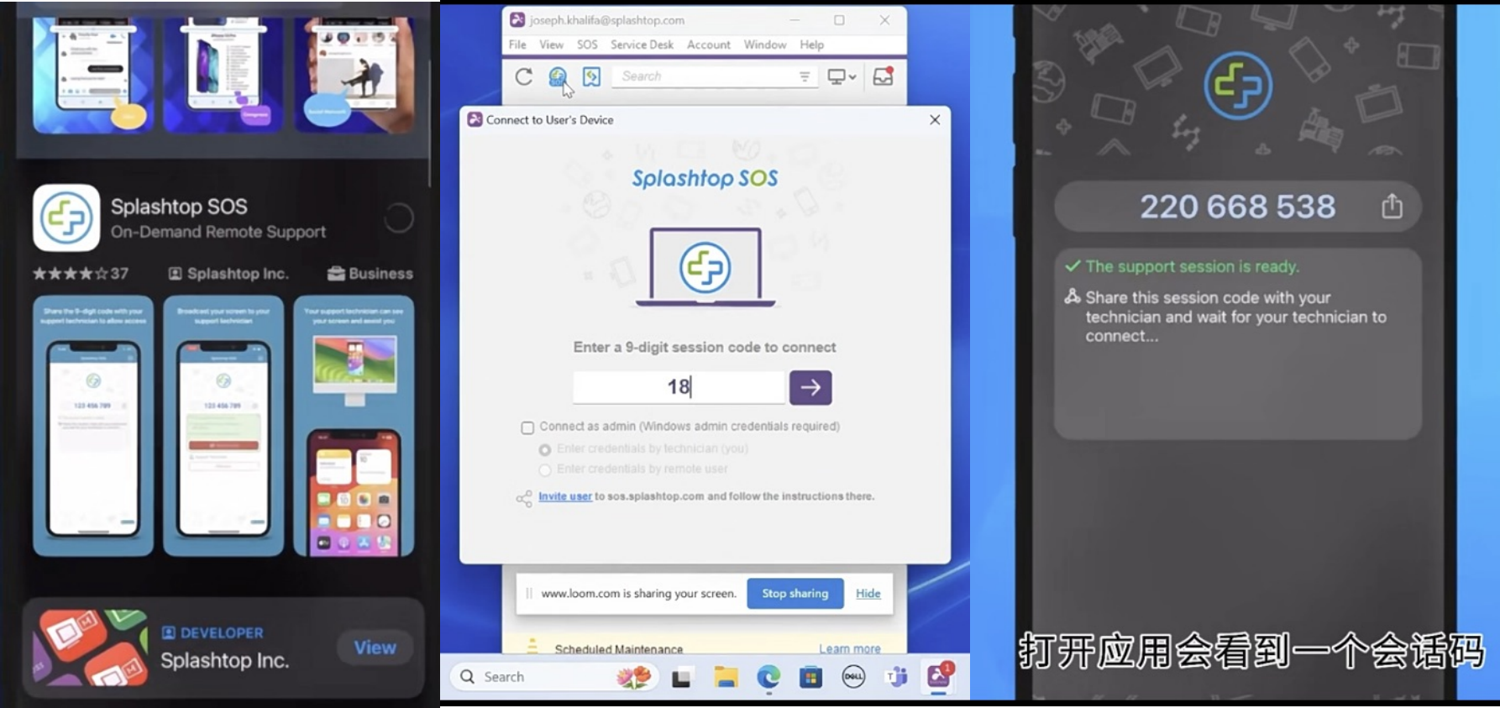Open the search filter options icon
The height and width of the screenshot is (708, 1500).
(805, 76)
